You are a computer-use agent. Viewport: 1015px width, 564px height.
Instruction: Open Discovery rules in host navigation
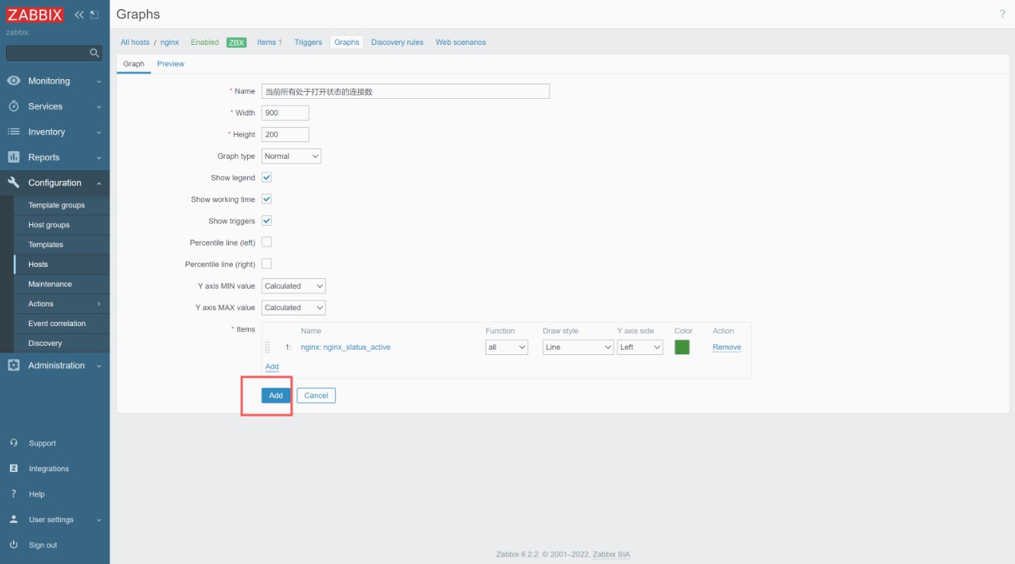coord(397,43)
